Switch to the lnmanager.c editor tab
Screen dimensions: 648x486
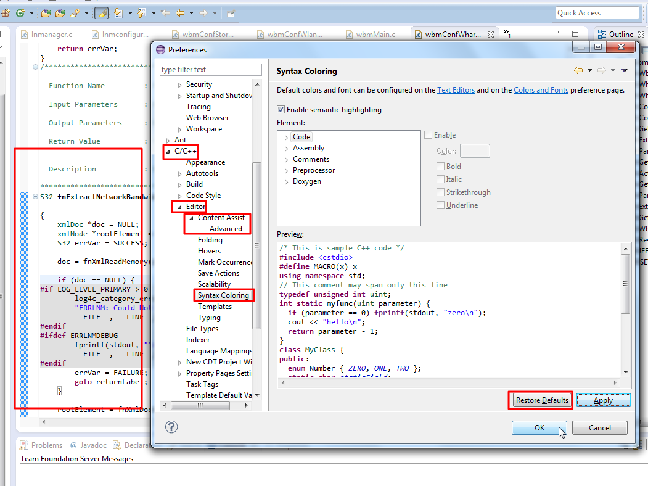(x=47, y=35)
